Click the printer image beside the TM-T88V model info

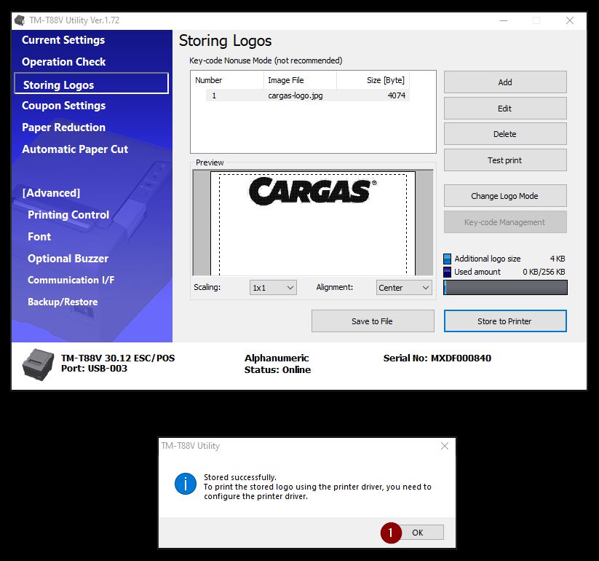37,364
